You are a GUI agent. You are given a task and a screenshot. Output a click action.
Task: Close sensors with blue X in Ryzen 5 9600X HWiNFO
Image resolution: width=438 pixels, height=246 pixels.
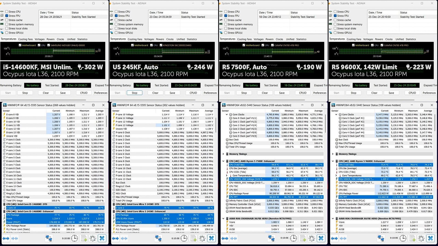(430, 238)
